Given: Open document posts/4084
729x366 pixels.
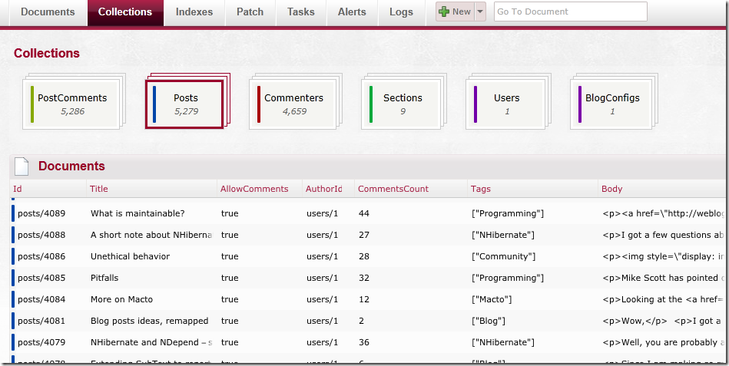Looking at the screenshot, I should click(41, 299).
